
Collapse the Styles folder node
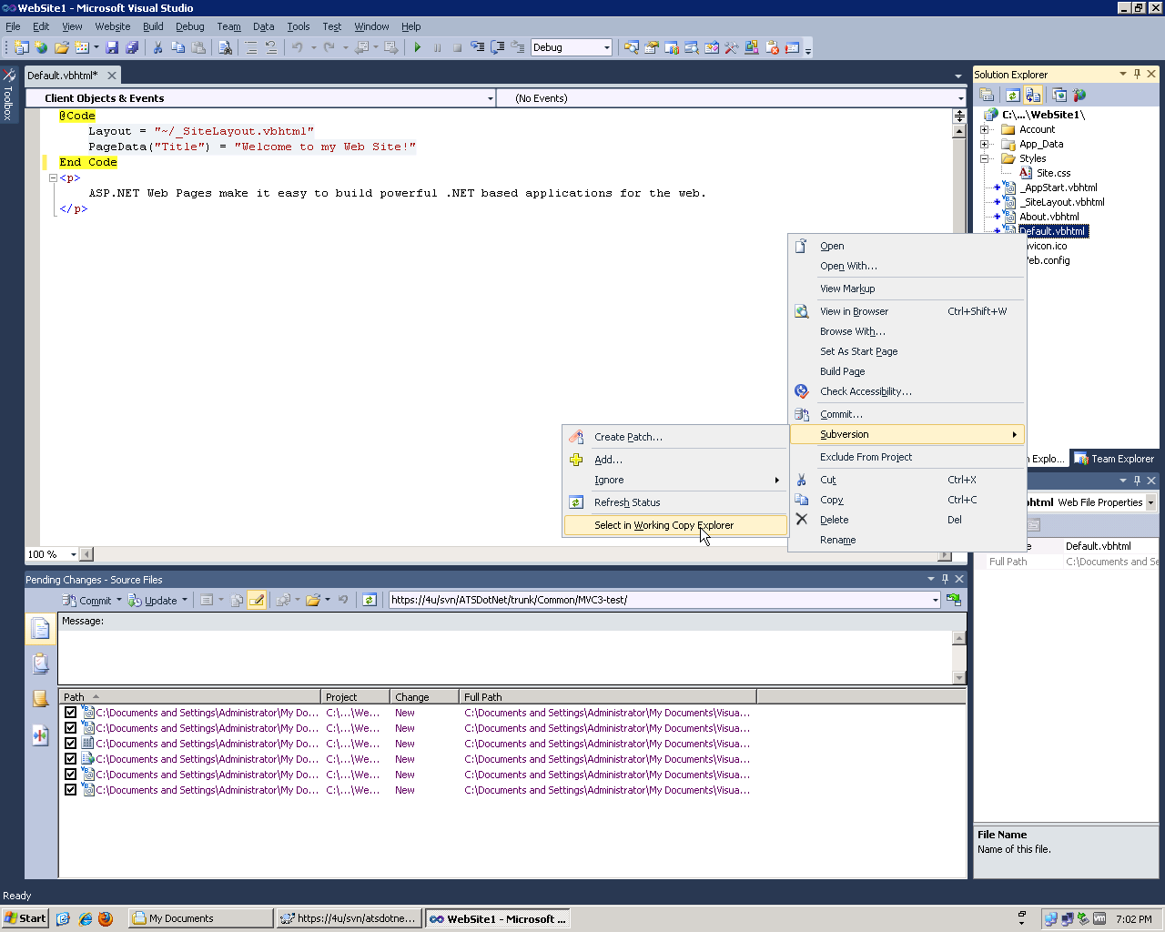point(984,158)
